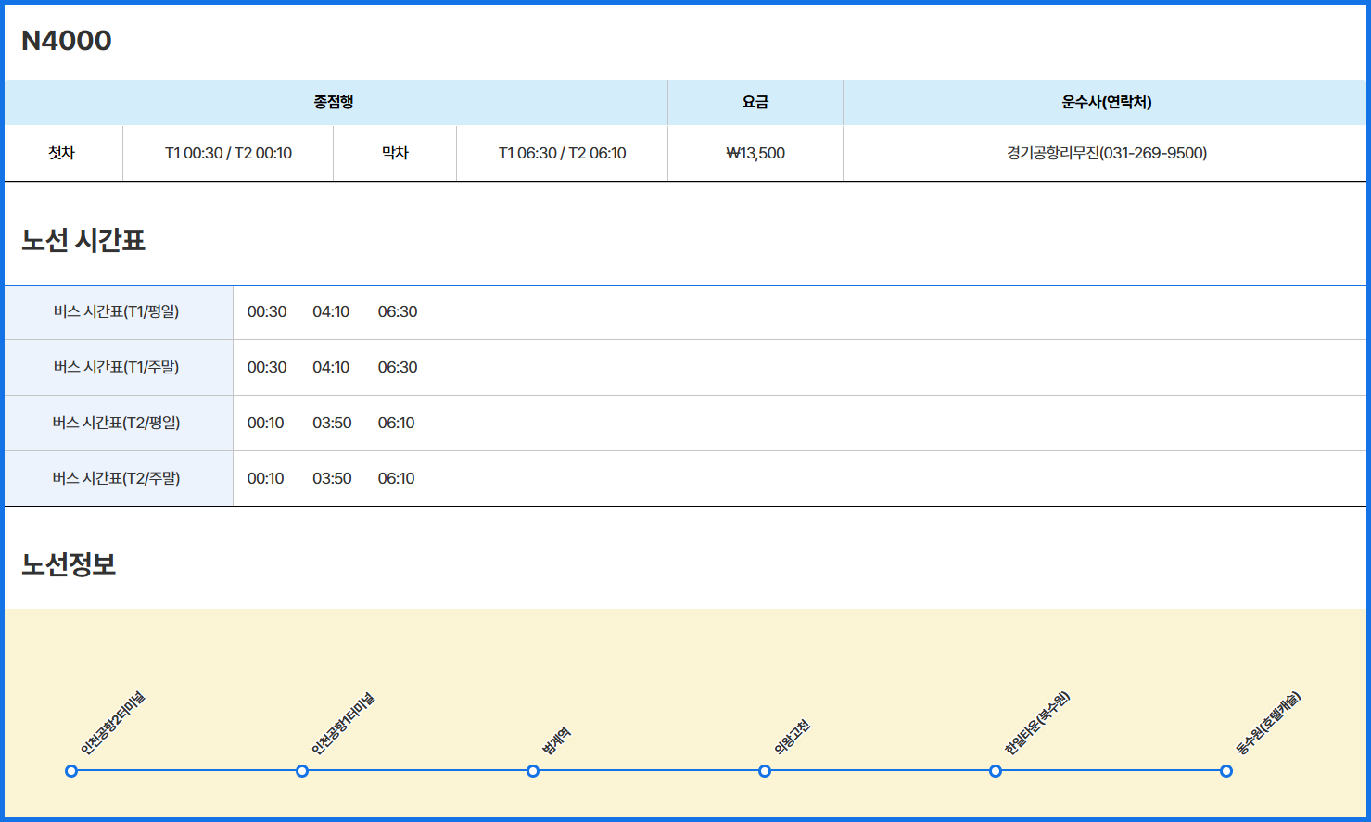Click the 범계역 stop circle on route line

pos(533,771)
